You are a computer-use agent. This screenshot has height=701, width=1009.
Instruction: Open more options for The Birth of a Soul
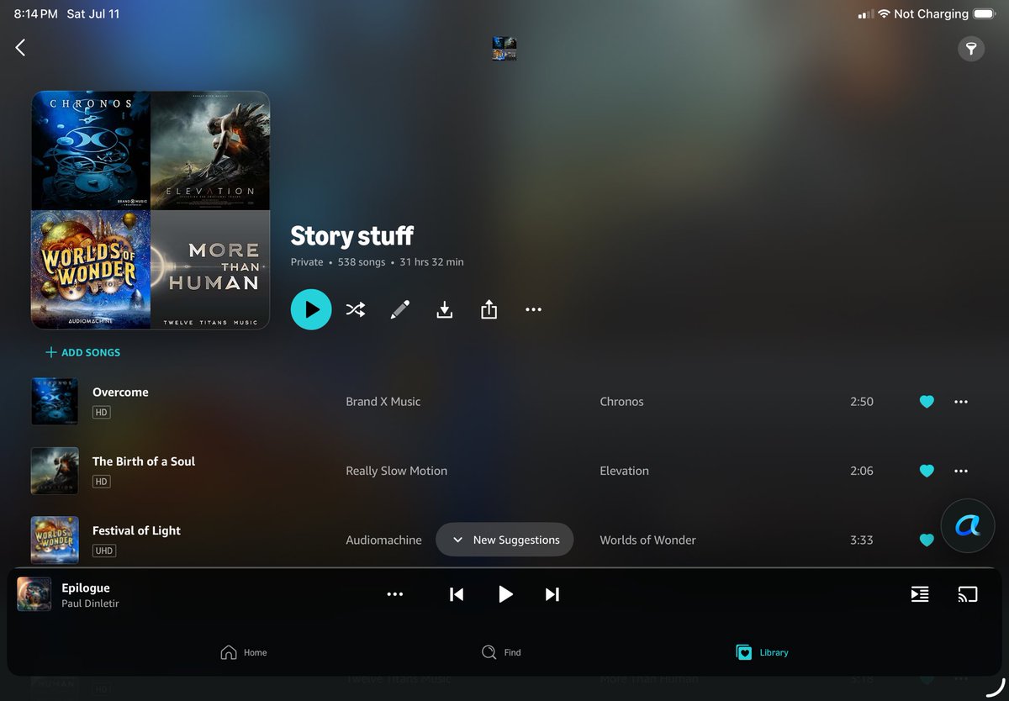[961, 471]
